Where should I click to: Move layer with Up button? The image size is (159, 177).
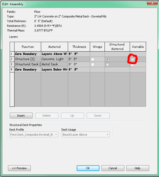(72, 115)
